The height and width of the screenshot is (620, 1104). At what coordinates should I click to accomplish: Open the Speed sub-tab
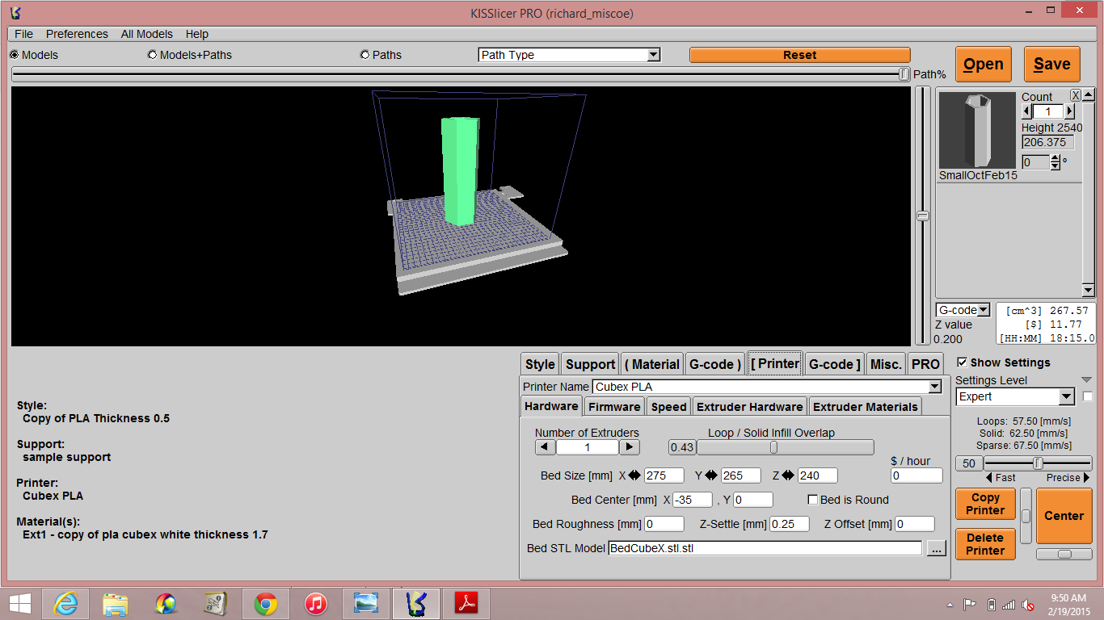pyautogui.click(x=668, y=407)
